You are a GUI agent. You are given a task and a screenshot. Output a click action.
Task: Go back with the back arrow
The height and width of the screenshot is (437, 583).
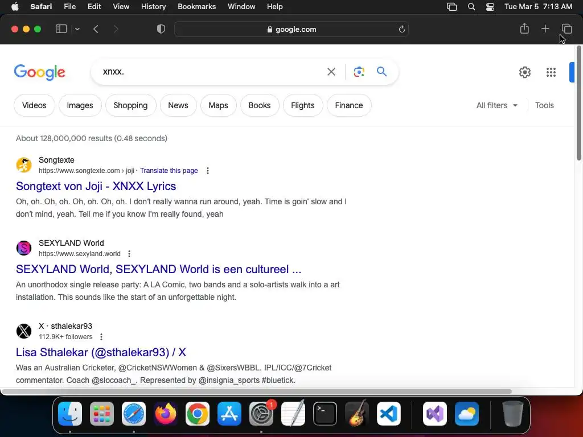(96, 29)
